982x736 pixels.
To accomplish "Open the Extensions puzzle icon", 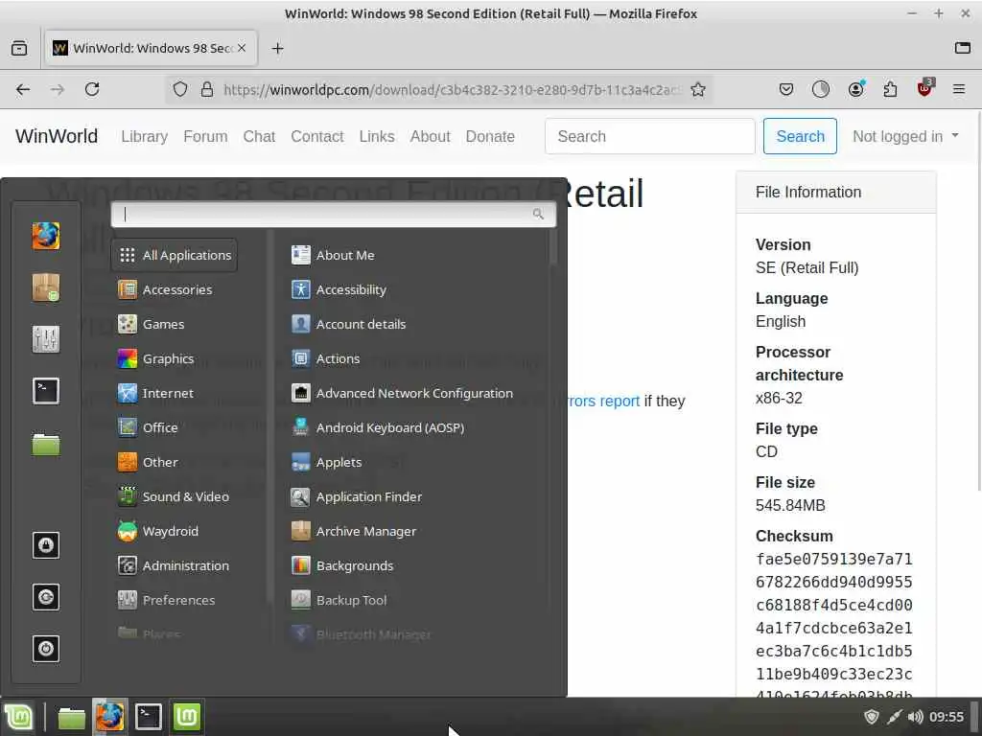I will click(x=890, y=89).
